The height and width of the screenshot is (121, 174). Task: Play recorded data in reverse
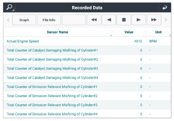click(x=109, y=20)
